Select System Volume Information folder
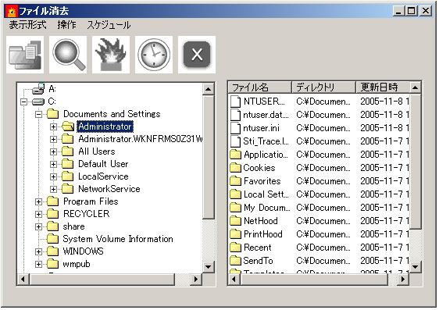The height and width of the screenshot is (310, 439). pos(118,239)
